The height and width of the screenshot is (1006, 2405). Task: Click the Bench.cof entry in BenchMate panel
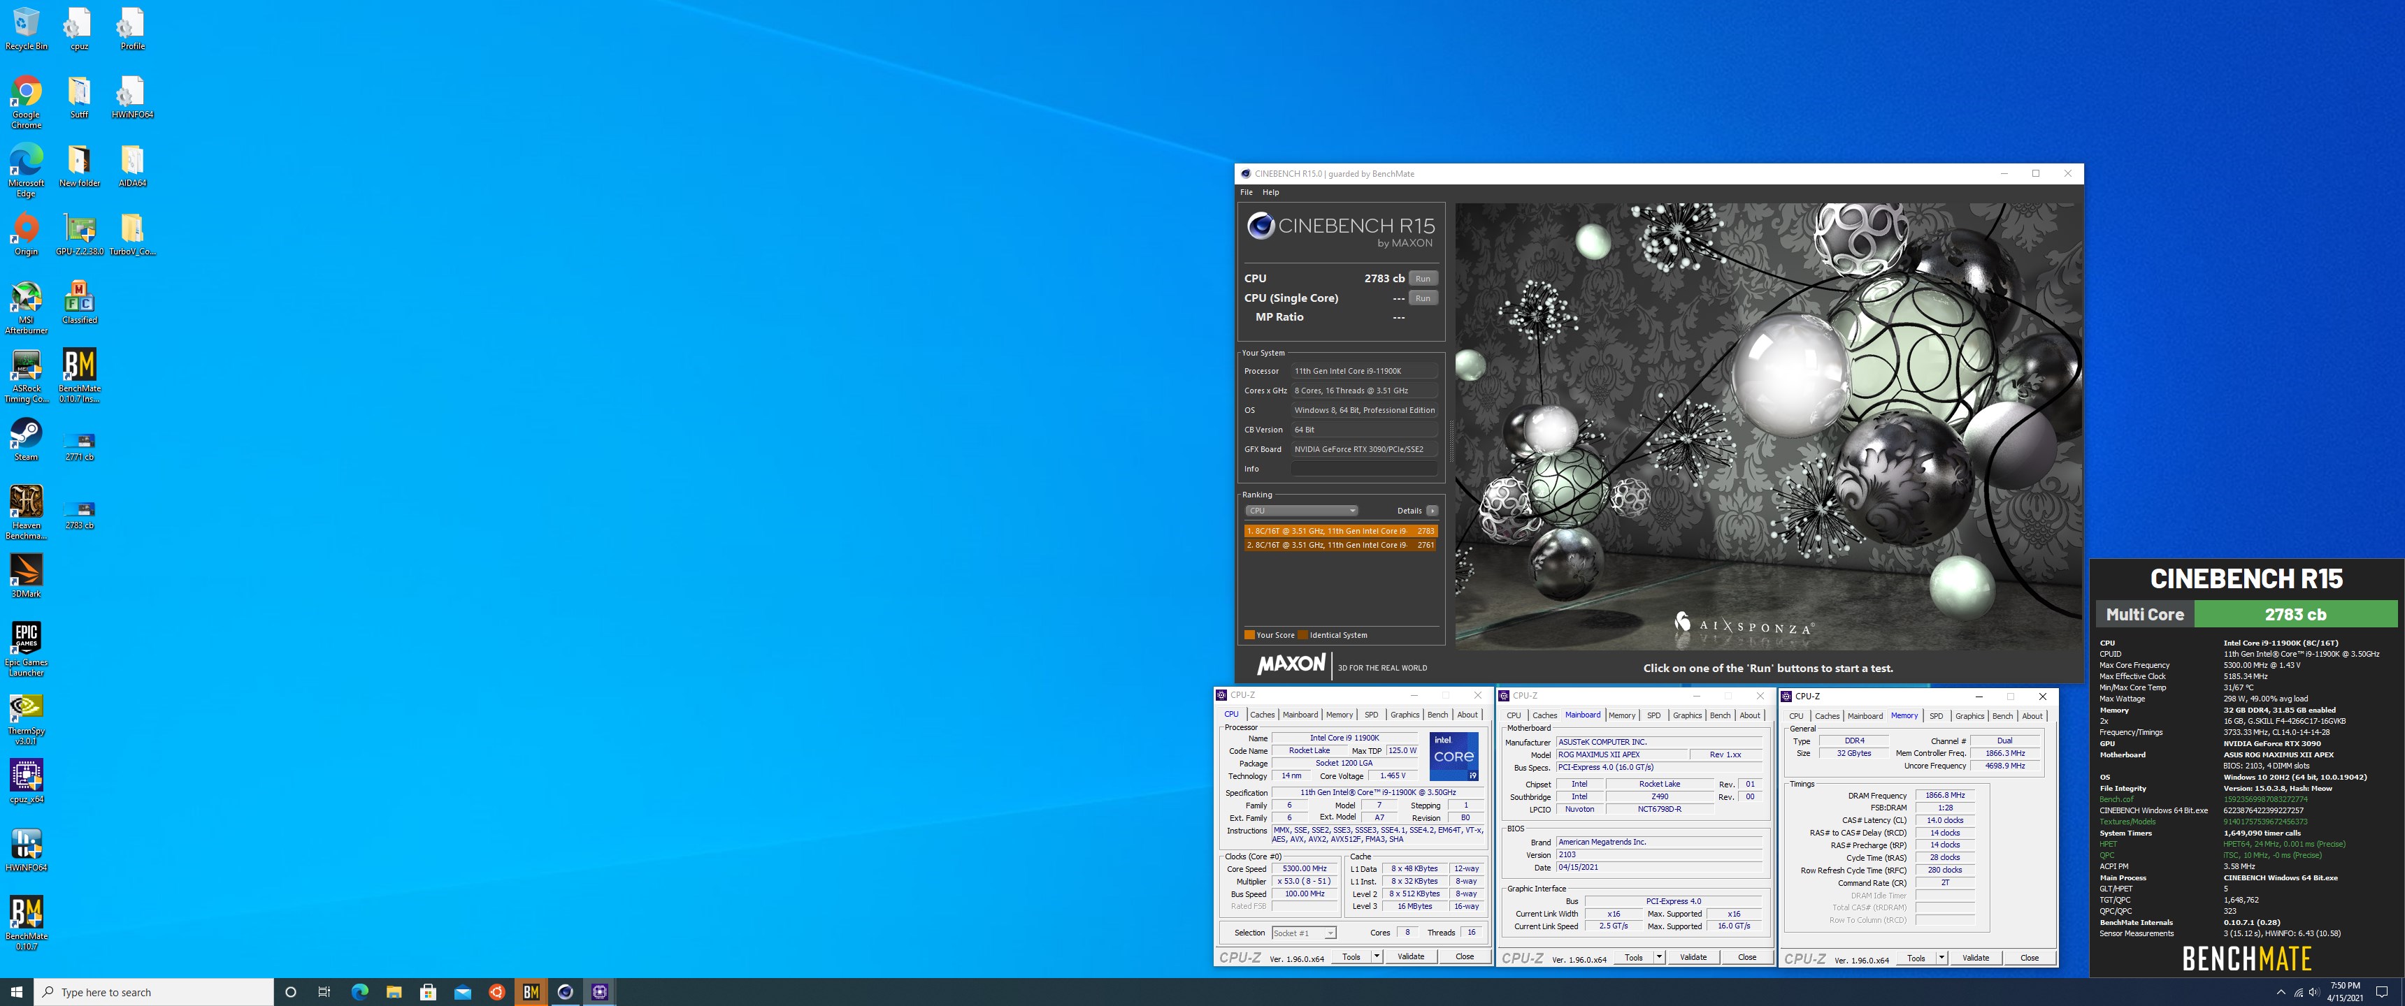pyautogui.click(x=2116, y=800)
